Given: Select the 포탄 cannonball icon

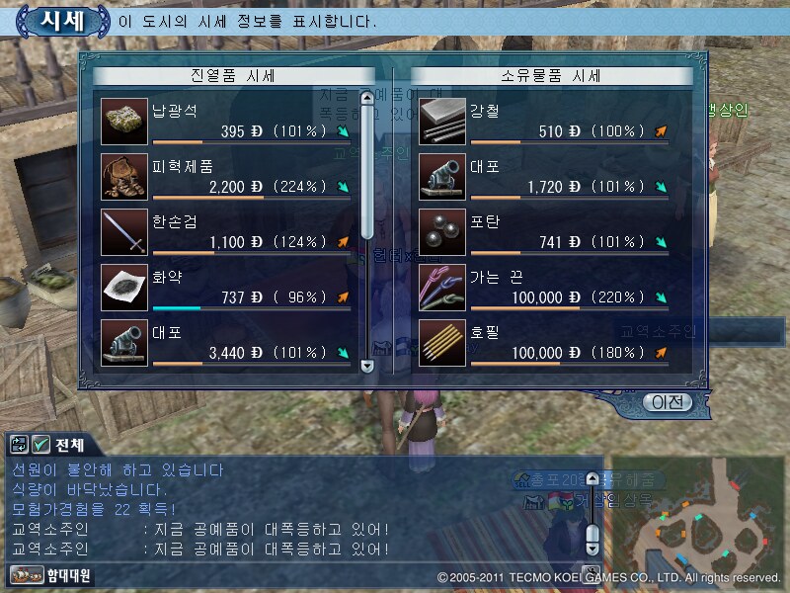Looking at the screenshot, I should pos(441,232).
